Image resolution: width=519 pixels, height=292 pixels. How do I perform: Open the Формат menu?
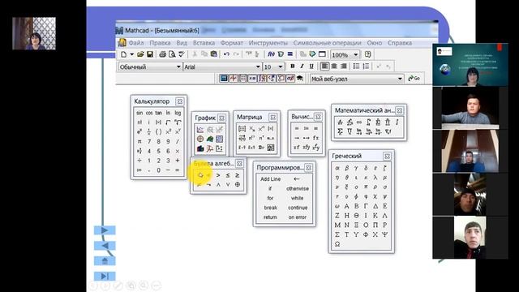[x=232, y=43]
